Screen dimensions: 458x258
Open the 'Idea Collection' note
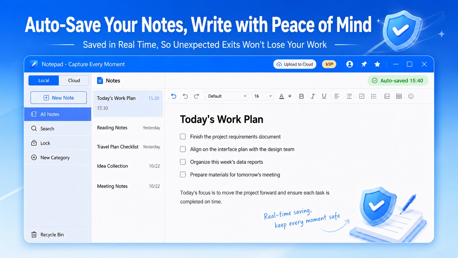(128, 166)
